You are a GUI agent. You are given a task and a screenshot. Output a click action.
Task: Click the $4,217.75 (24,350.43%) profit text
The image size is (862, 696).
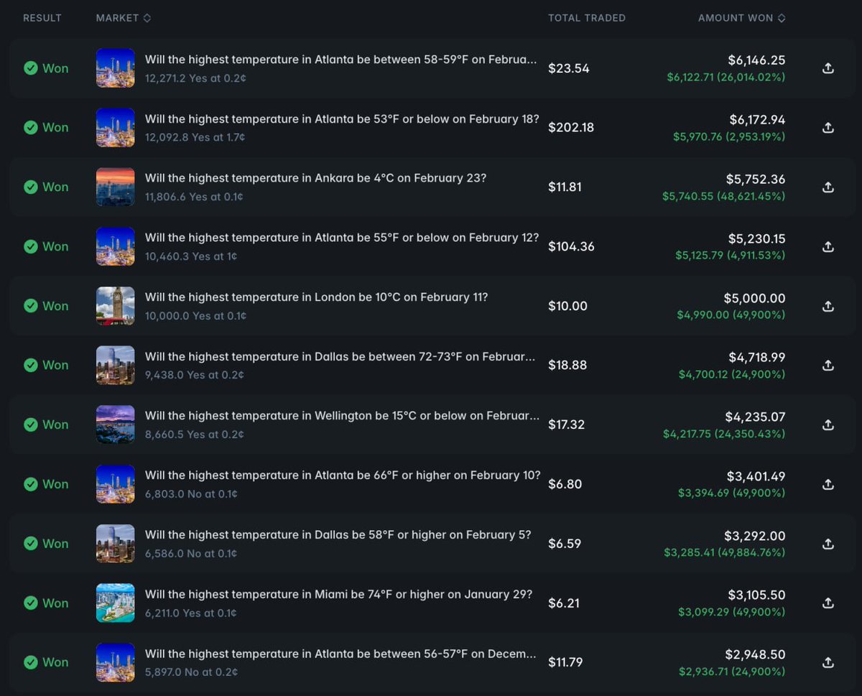[x=724, y=434]
